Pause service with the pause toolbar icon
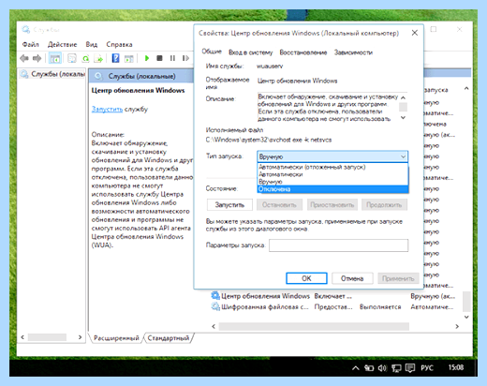The image size is (487, 386). 172,58
